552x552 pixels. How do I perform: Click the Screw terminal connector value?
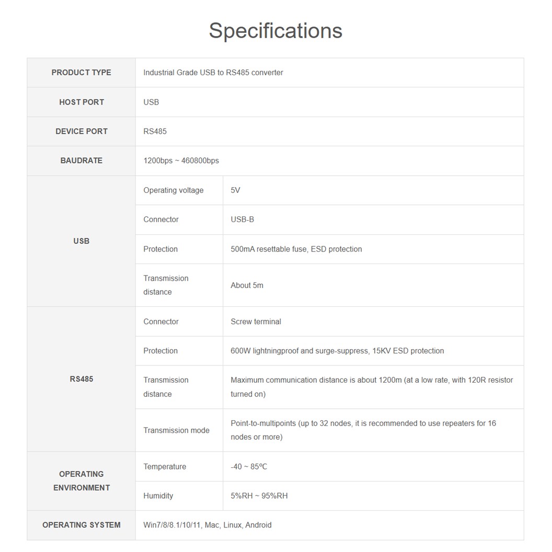[x=256, y=321]
